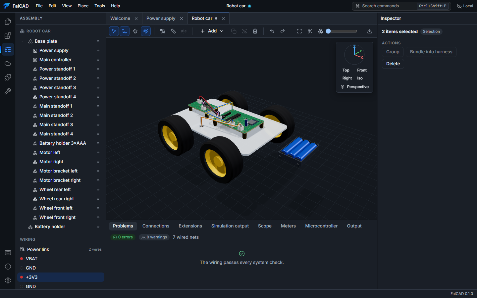The width and height of the screenshot is (477, 298).
Task: Click the toolbar slider track
Action: [342, 31]
